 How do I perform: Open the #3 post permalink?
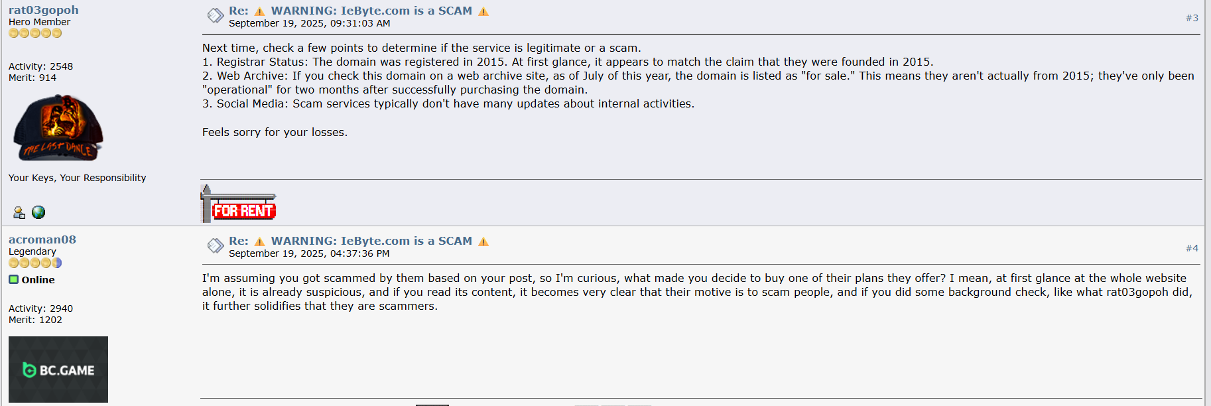pyautogui.click(x=1191, y=18)
